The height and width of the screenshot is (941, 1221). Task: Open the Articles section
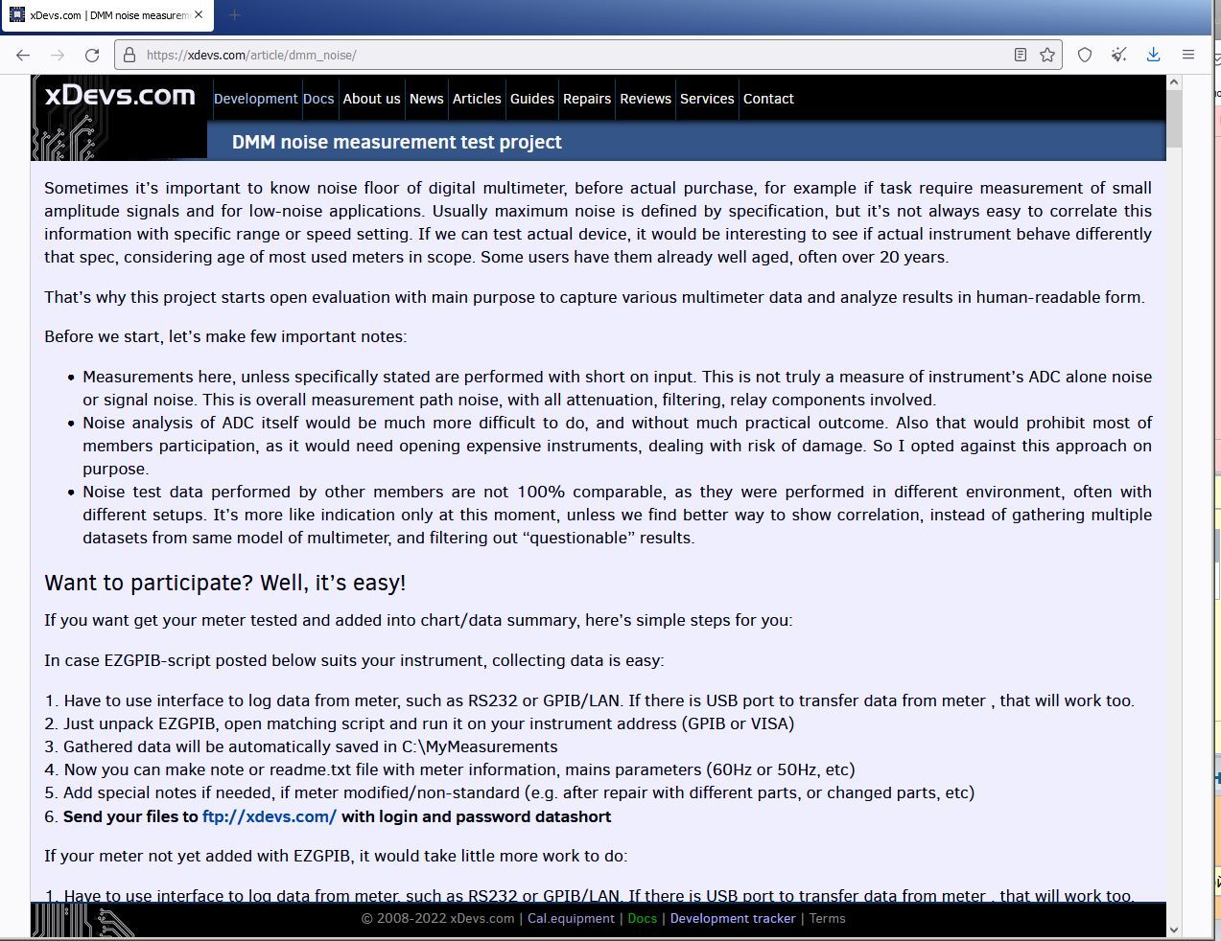click(x=477, y=99)
